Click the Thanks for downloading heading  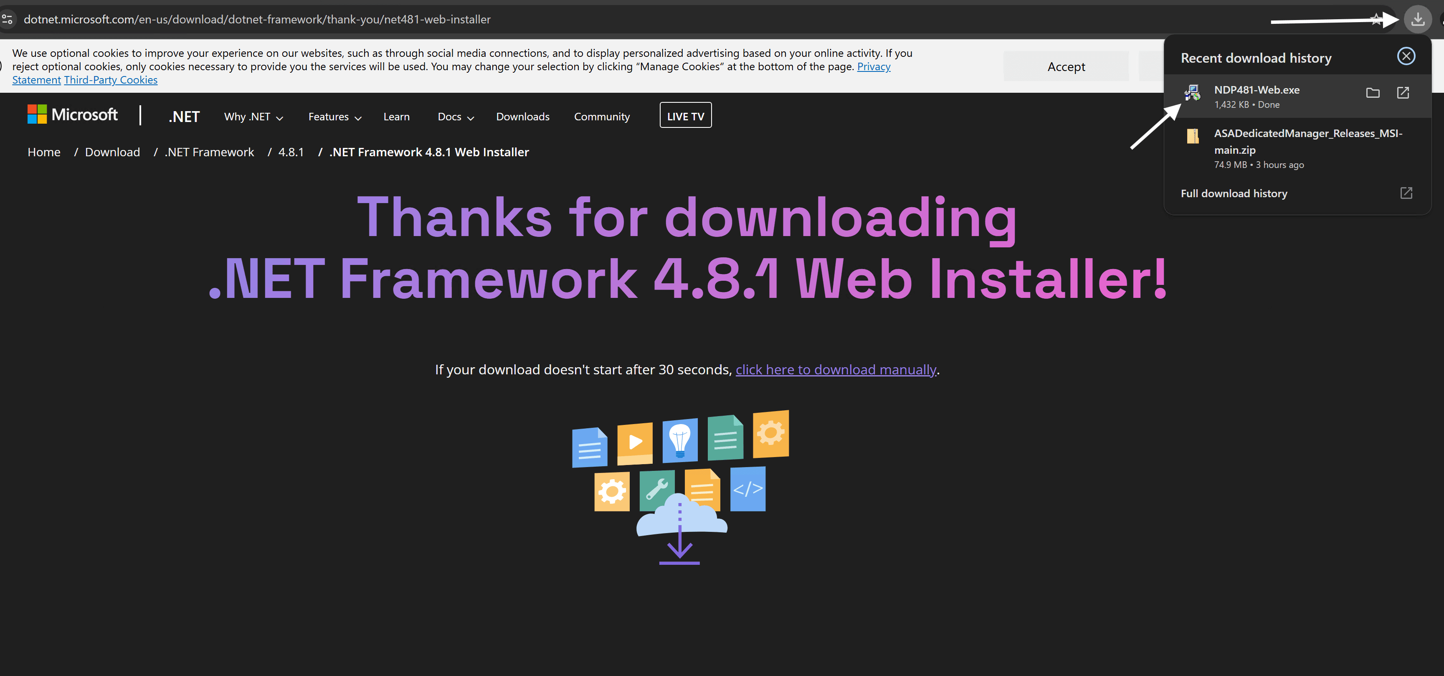[x=687, y=247]
